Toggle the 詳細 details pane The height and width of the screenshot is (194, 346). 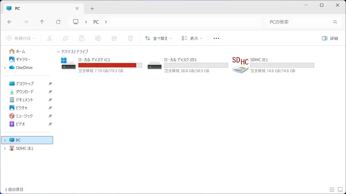tap(330, 38)
